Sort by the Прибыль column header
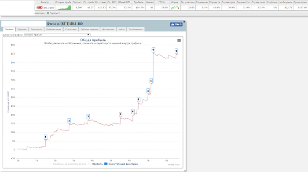The width and height of the screenshot is (308, 172). (139, 2)
